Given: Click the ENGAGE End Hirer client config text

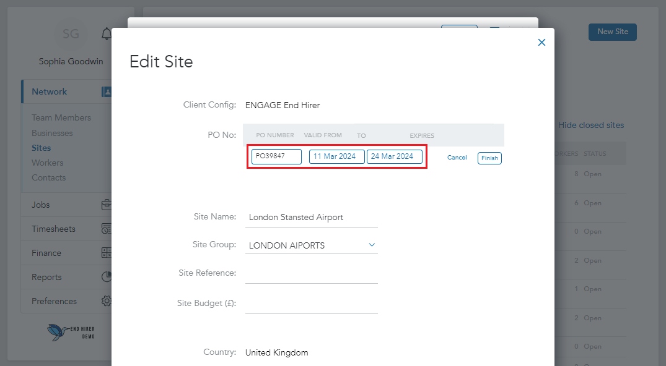Looking at the screenshot, I should [283, 105].
